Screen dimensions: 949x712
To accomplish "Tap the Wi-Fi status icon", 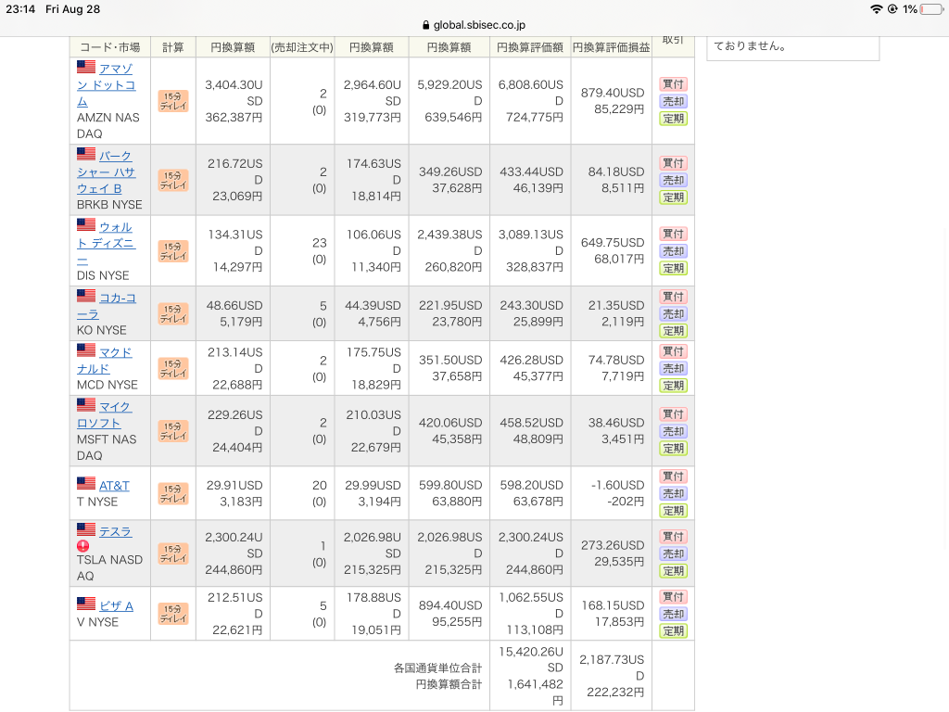I will 876,9.
